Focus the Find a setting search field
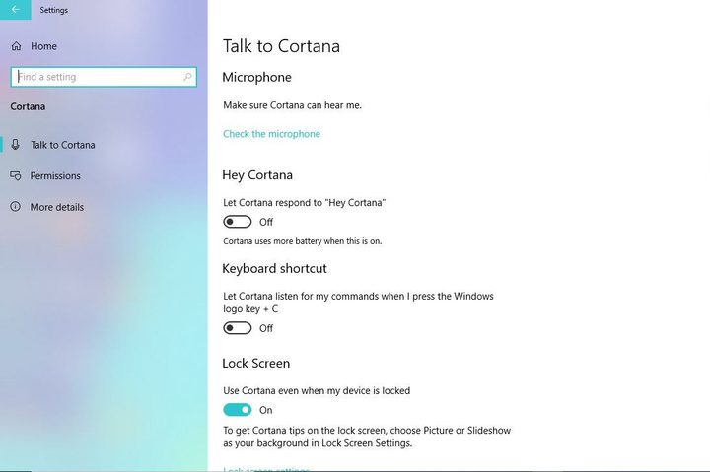The width and height of the screenshot is (710, 472). click(x=104, y=77)
